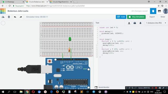Rename the Bodacious Jaiks-Luulia project title
The height and width of the screenshot is (94, 168).
point(18,11)
